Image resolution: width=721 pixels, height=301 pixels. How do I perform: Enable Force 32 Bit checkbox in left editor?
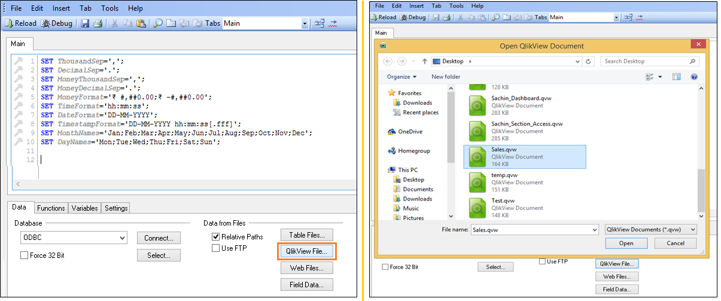click(24, 256)
